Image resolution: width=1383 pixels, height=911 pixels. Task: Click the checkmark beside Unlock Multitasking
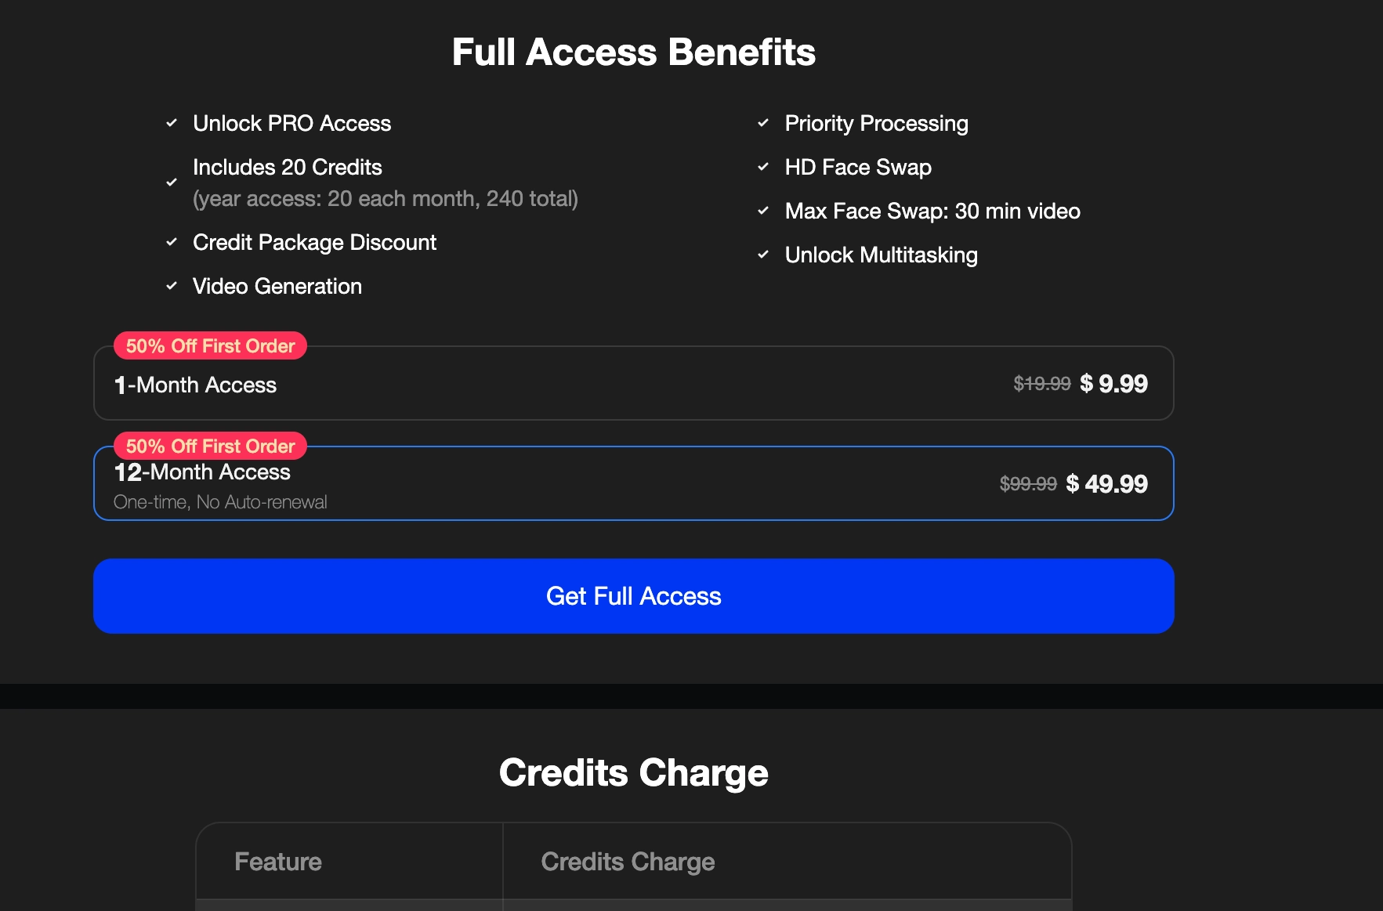[x=764, y=254]
